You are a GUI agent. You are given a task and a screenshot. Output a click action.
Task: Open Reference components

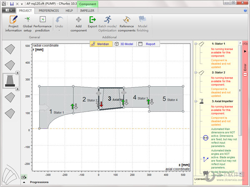[x=127, y=24]
